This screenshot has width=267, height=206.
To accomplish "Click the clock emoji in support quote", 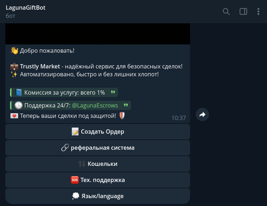I will pyautogui.click(x=19, y=105).
